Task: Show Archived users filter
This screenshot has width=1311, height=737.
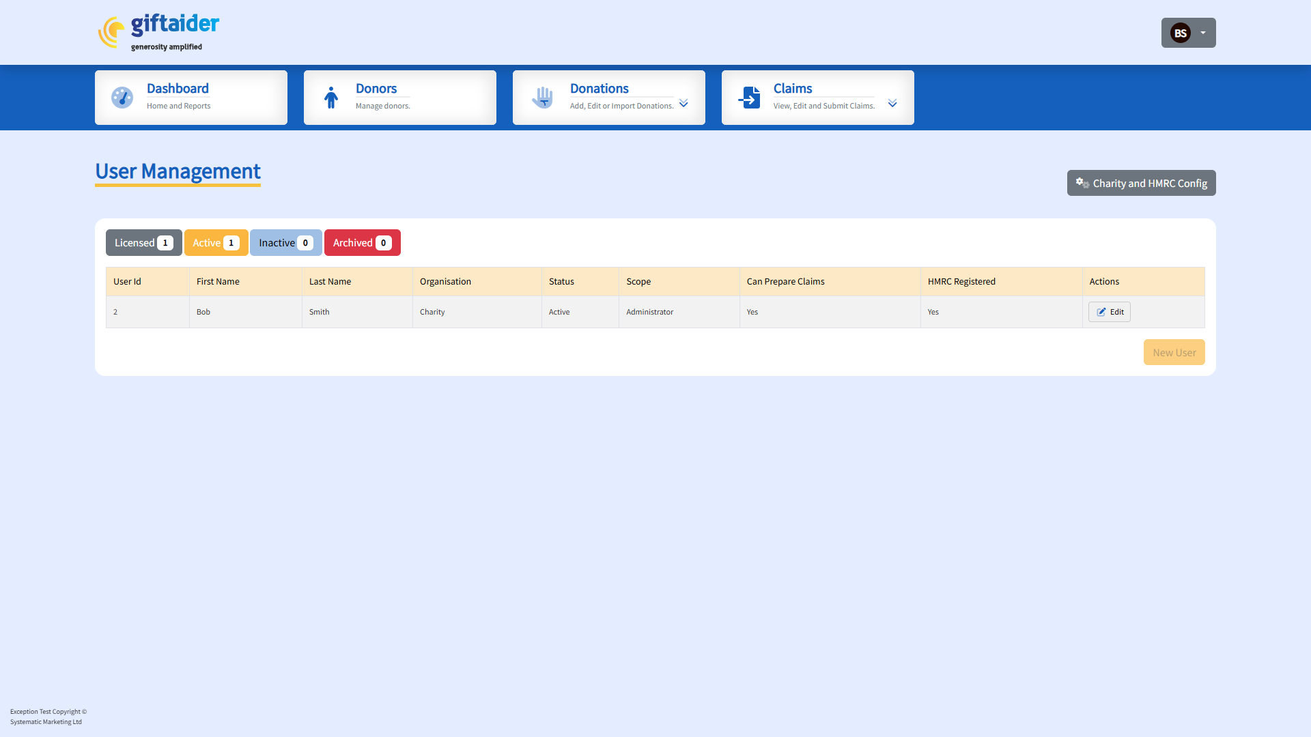Action: pyautogui.click(x=363, y=243)
